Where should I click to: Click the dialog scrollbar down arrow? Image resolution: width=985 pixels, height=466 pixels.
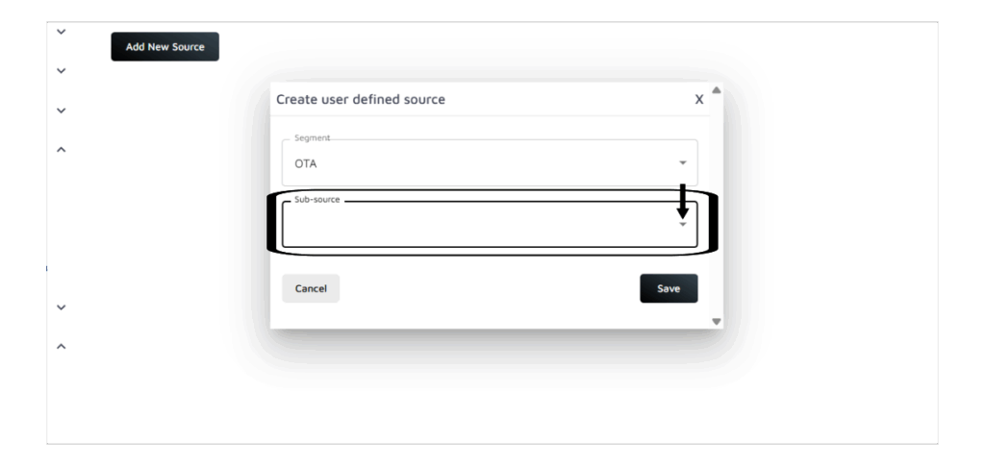coord(716,321)
